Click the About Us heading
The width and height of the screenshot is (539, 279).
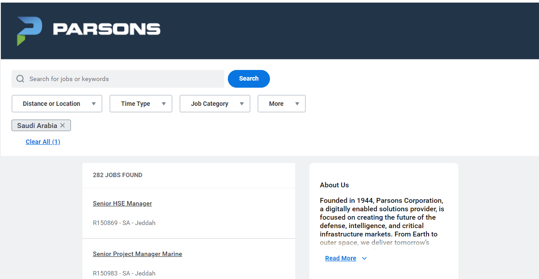click(x=334, y=185)
